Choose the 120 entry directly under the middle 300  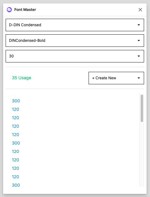16,151
